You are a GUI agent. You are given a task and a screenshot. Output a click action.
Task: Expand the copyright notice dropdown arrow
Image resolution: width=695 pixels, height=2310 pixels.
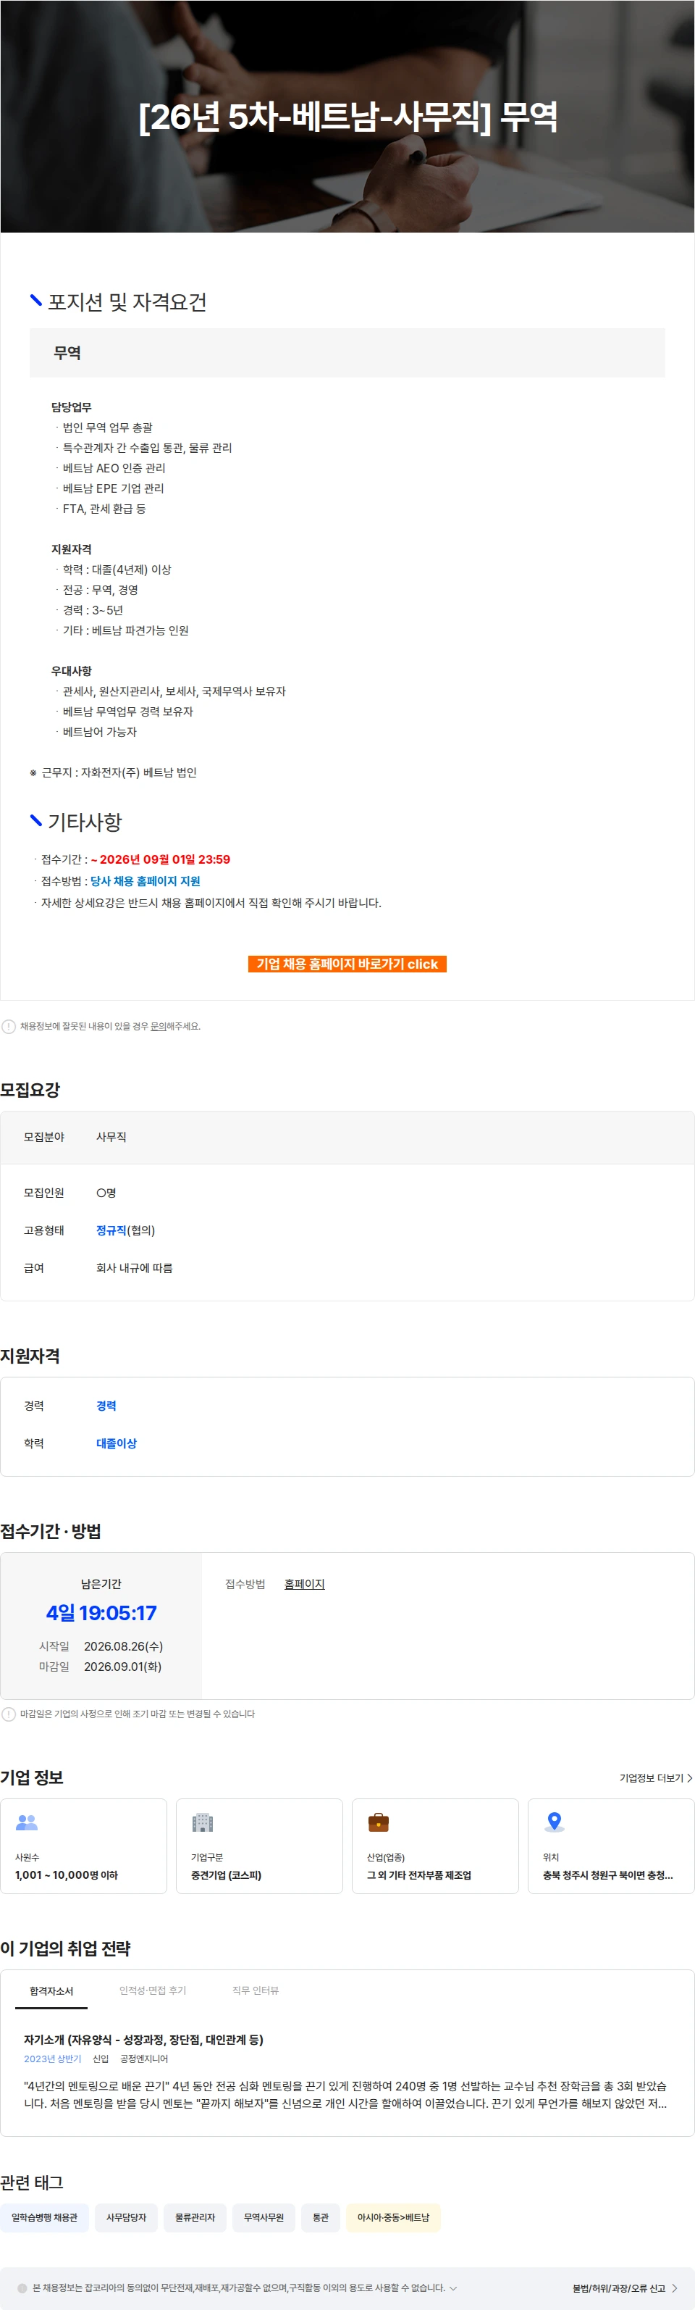(453, 2288)
